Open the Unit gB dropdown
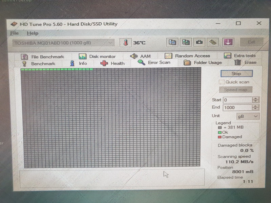 248,116
